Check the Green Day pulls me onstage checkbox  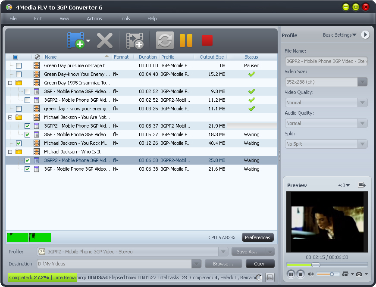19,66
